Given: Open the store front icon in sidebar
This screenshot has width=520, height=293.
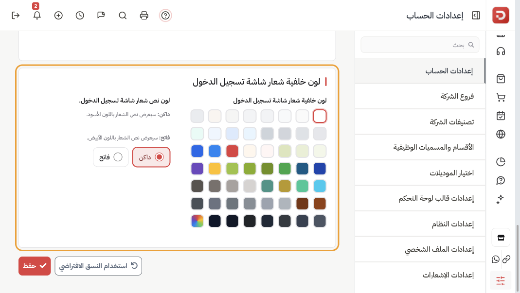Looking at the screenshot, I should pos(501,237).
